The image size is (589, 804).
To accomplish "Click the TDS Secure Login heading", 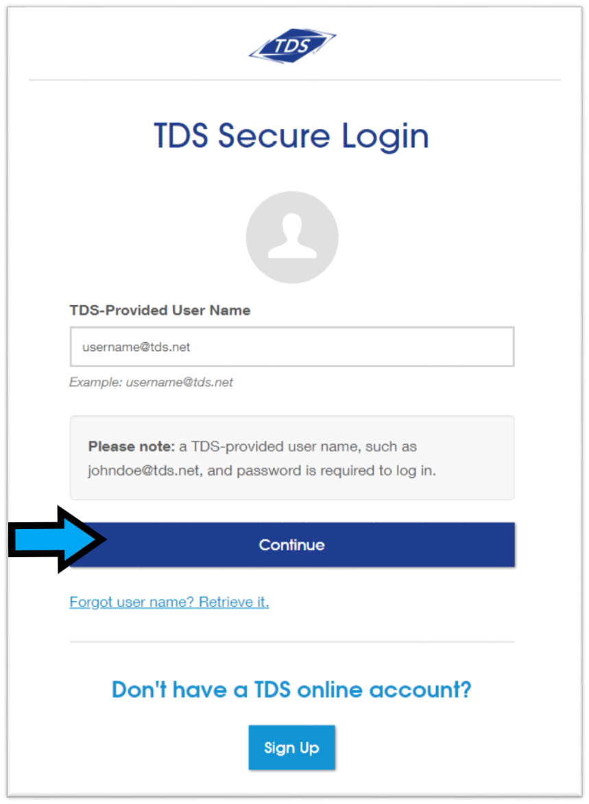I will (291, 136).
